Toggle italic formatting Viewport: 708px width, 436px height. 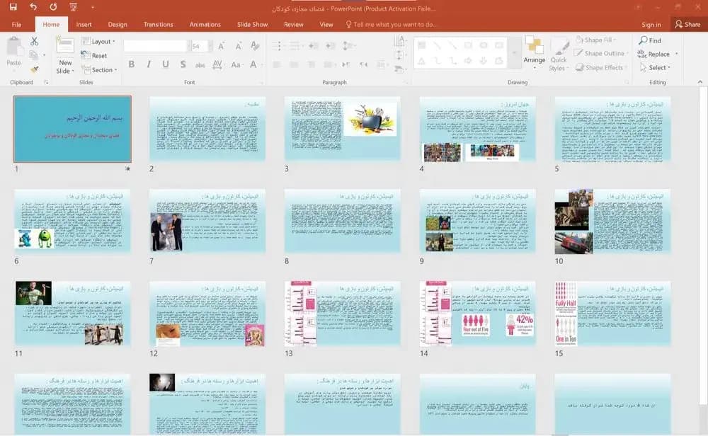(149, 64)
